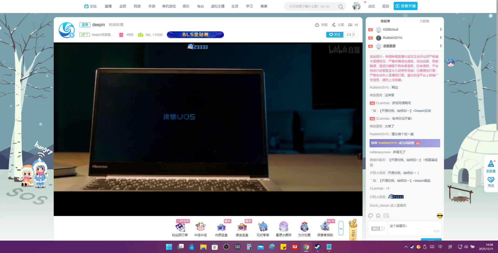The image size is (498, 253).
Task: Click the share (分享) icon
Action: pyautogui.click(x=334, y=25)
